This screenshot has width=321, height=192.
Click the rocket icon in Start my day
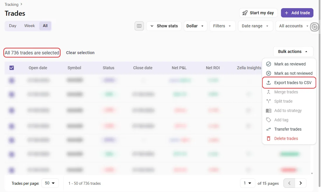[245, 13]
